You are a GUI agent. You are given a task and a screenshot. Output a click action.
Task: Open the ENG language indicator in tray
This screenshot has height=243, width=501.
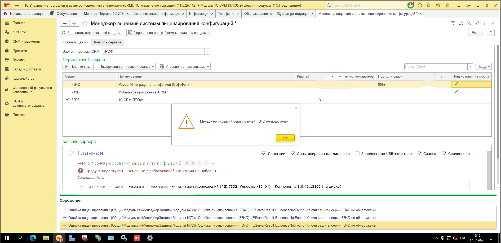coord(463,238)
